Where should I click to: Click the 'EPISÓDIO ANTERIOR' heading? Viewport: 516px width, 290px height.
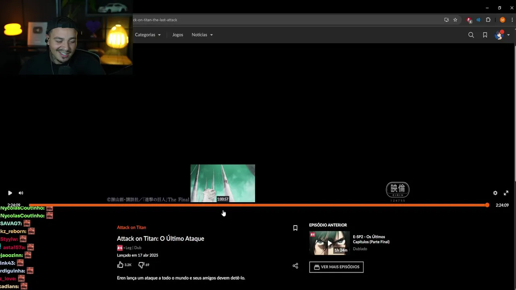[328, 225]
